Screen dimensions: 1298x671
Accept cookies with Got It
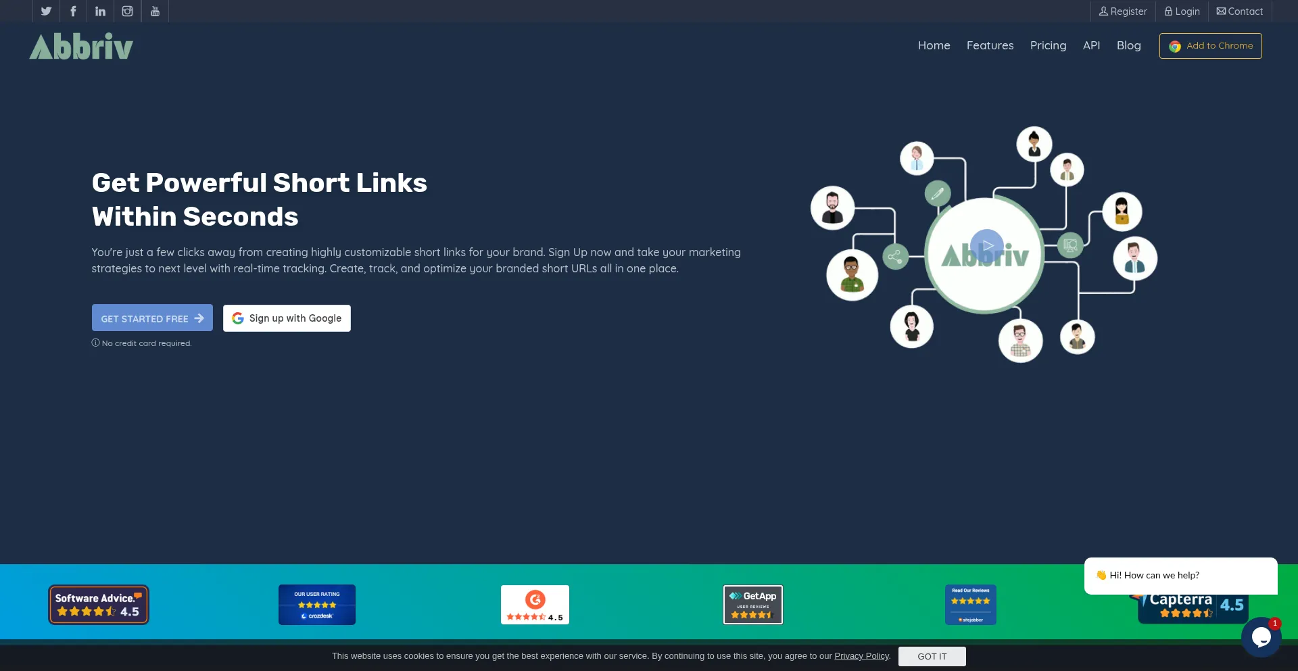point(932,657)
